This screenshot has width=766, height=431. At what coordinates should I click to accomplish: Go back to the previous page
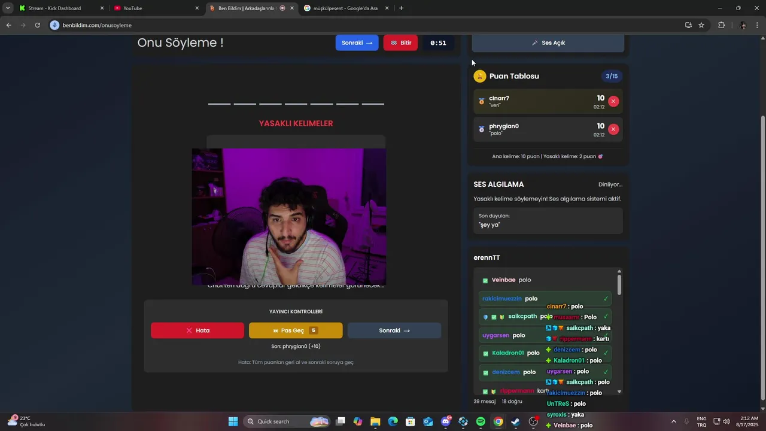coord(8,25)
